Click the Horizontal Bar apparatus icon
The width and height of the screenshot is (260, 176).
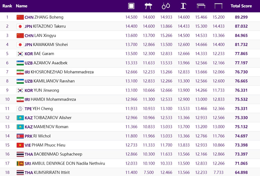pos(218,6)
